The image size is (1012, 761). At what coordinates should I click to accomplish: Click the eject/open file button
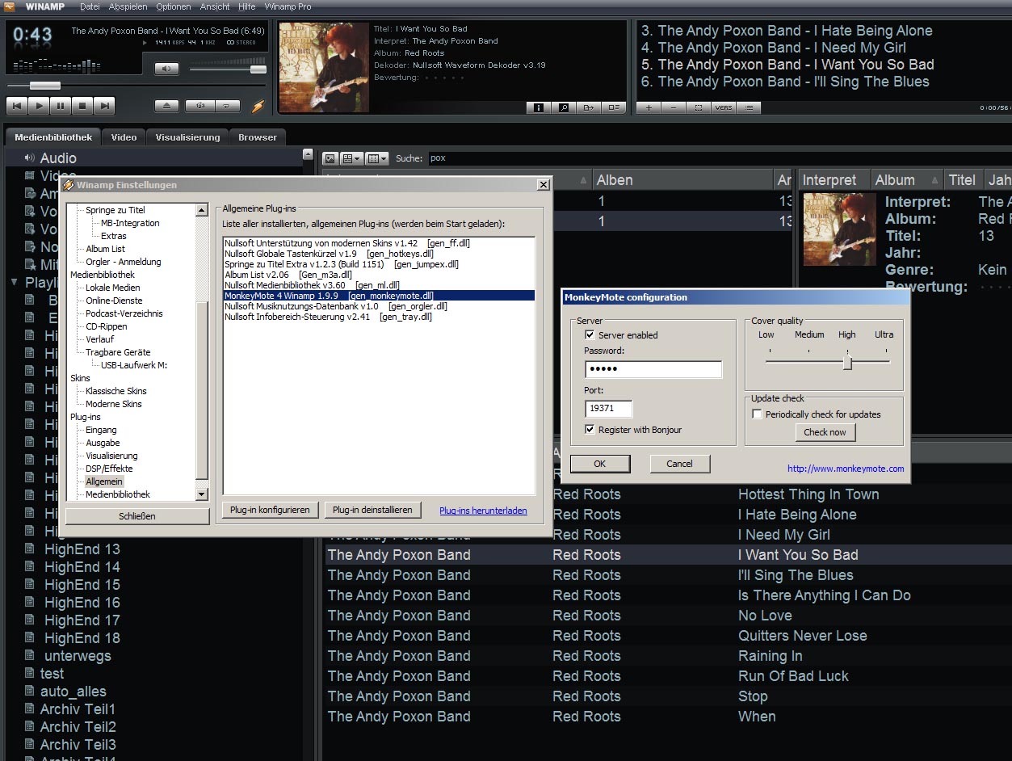point(166,106)
